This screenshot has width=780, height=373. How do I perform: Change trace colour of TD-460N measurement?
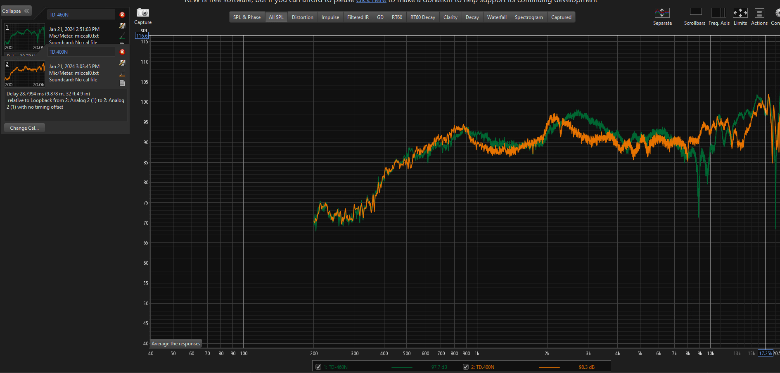click(122, 36)
